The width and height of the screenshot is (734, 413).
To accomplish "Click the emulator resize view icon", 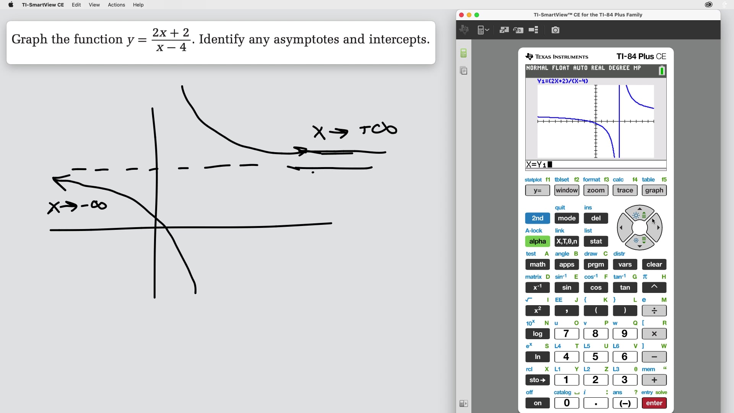I will [504, 30].
